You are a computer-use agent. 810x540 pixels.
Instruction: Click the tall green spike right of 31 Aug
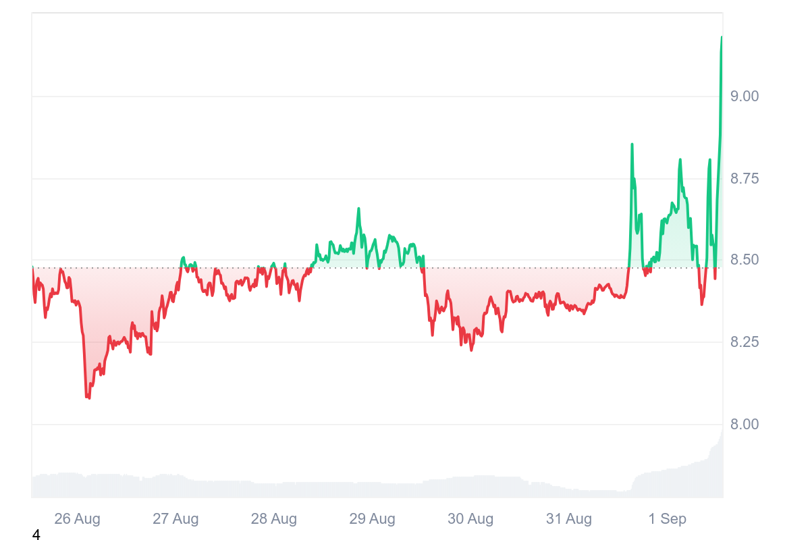click(632, 144)
